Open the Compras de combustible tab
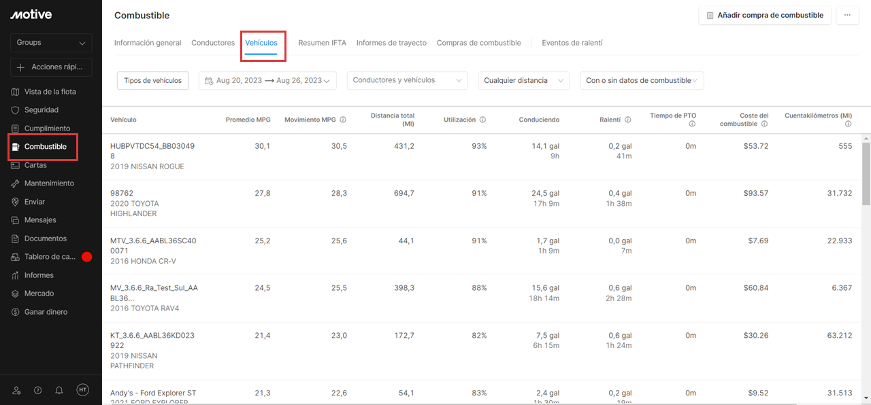This screenshot has width=871, height=405. 478,42
